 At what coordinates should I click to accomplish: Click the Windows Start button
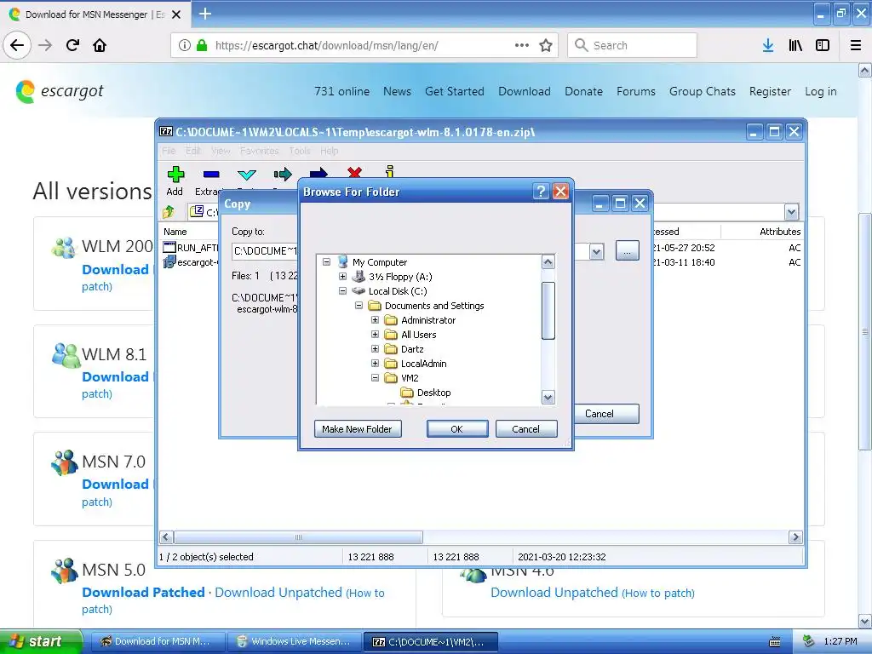pyautogui.click(x=41, y=641)
